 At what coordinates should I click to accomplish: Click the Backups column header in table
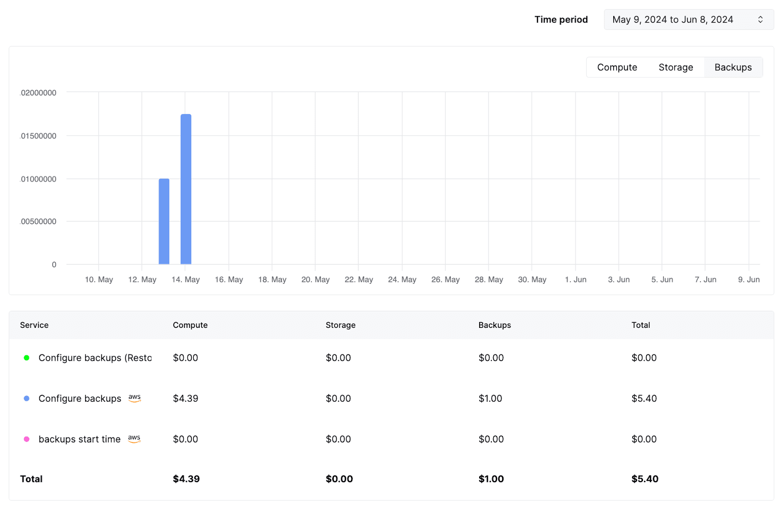[494, 325]
